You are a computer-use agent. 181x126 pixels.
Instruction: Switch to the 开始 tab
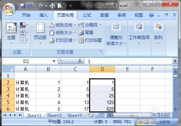(26, 15)
